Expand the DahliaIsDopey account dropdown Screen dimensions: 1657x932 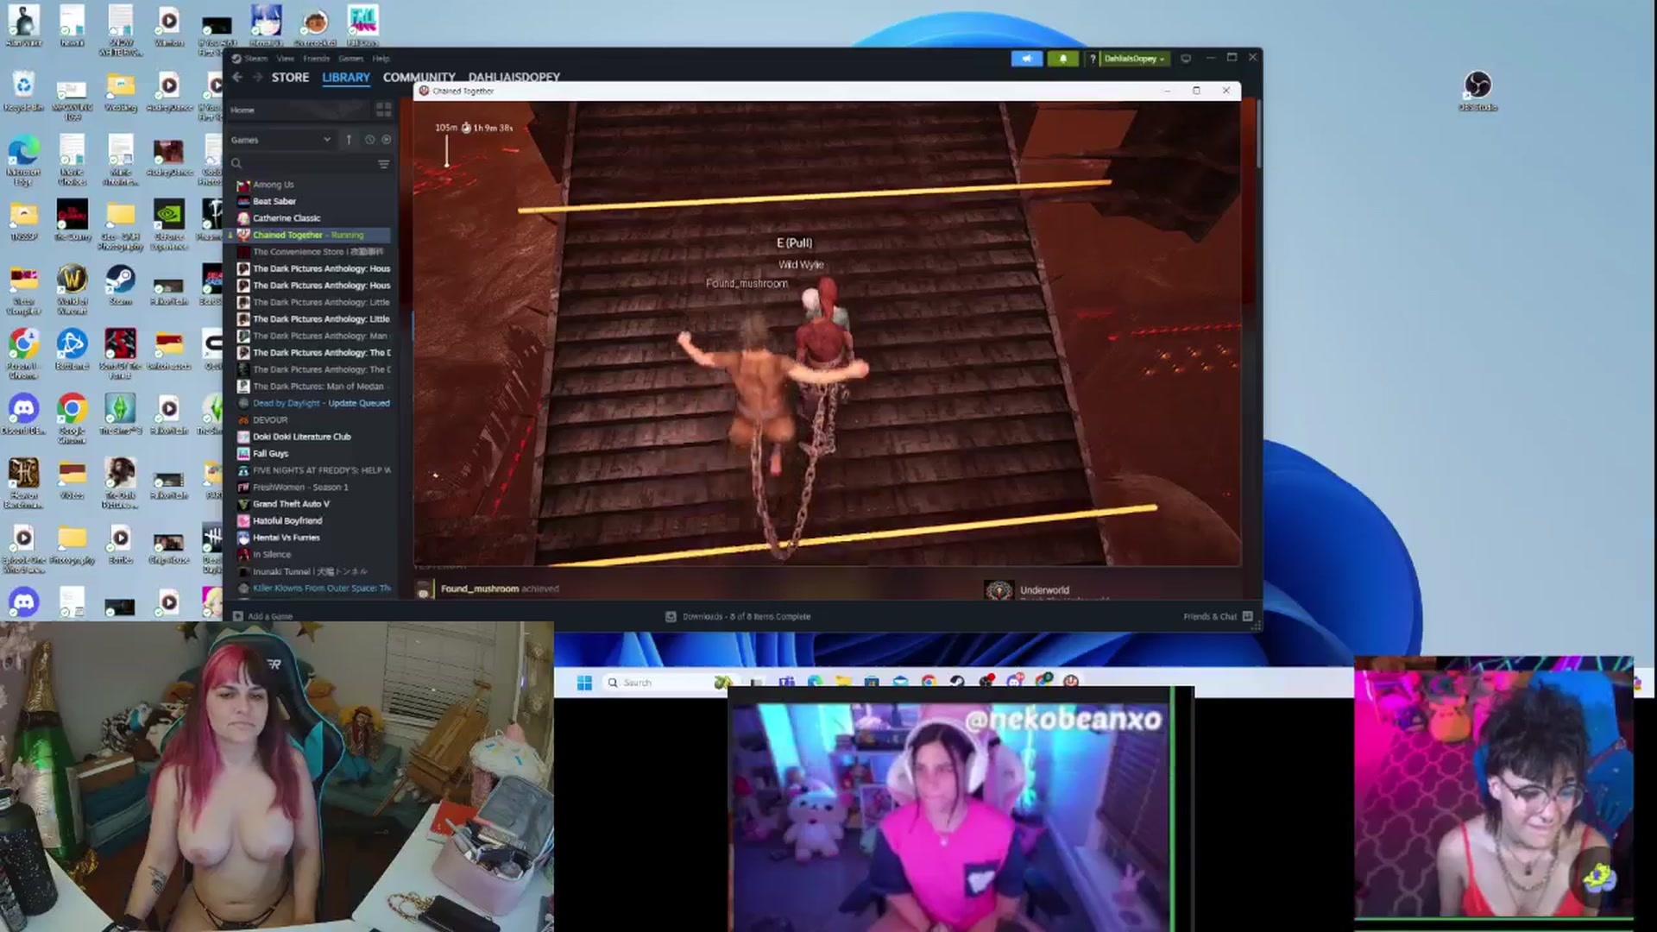(x=1134, y=59)
